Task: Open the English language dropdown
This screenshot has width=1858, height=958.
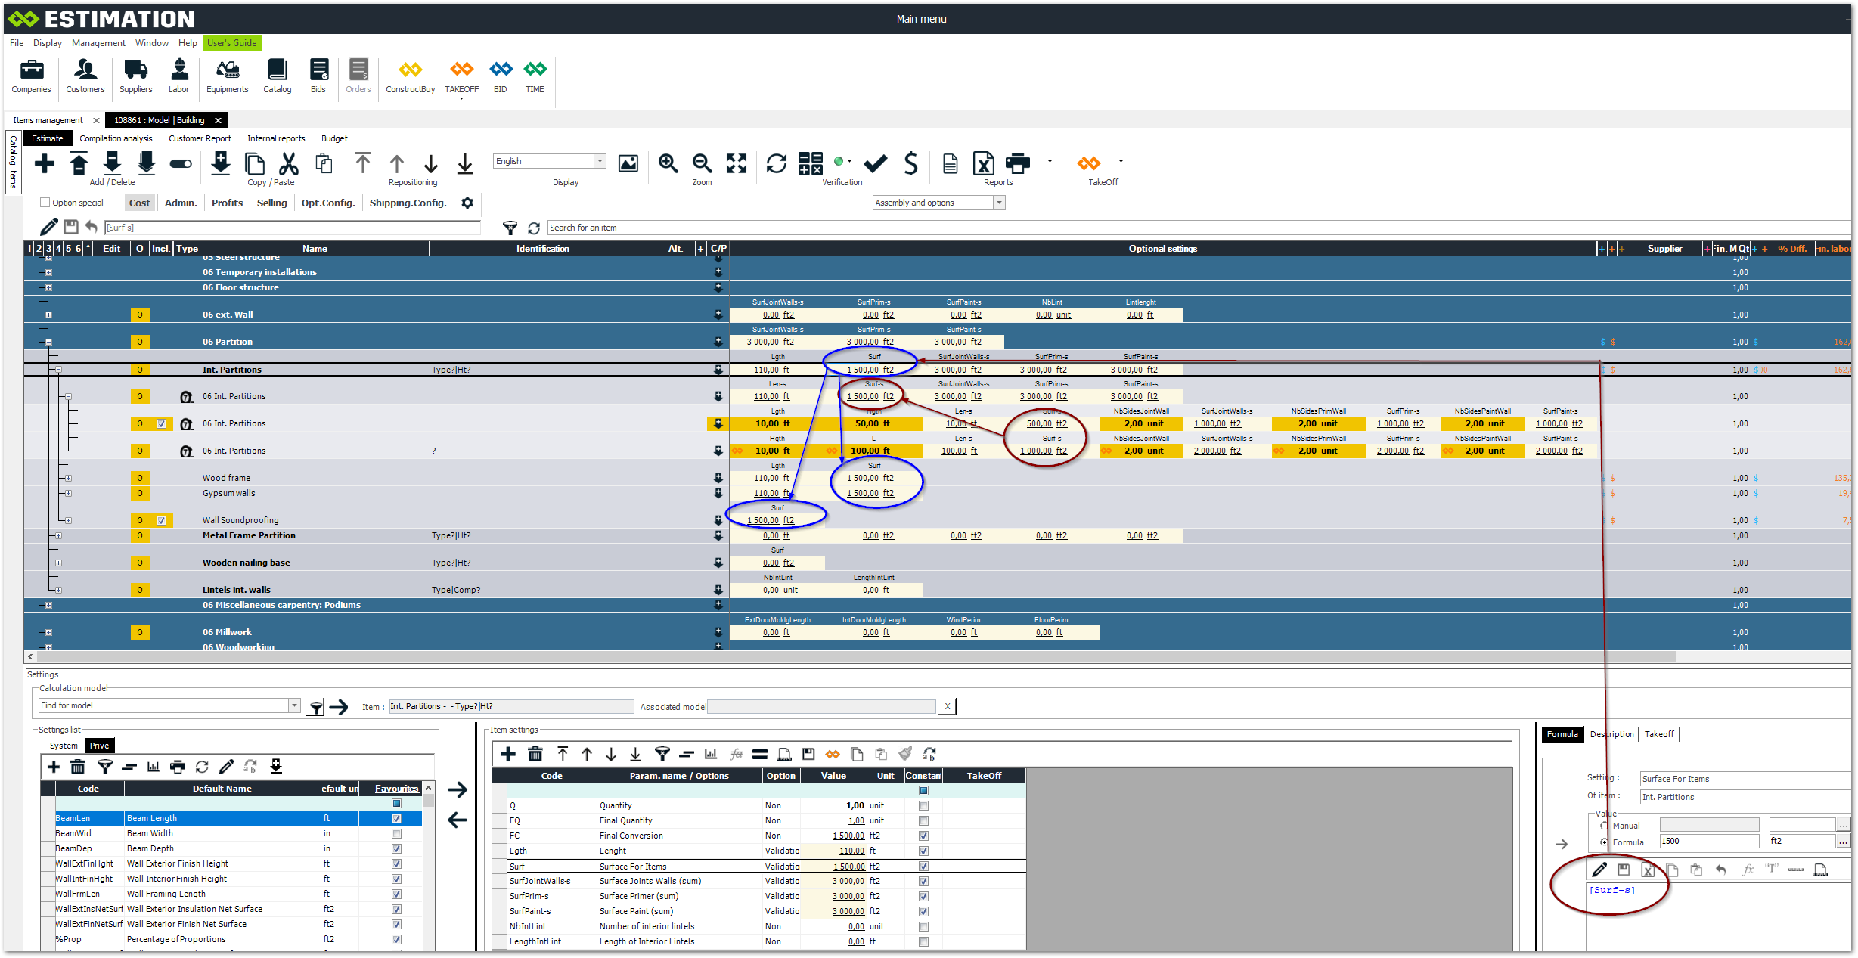Action: click(x=600, y=161)
